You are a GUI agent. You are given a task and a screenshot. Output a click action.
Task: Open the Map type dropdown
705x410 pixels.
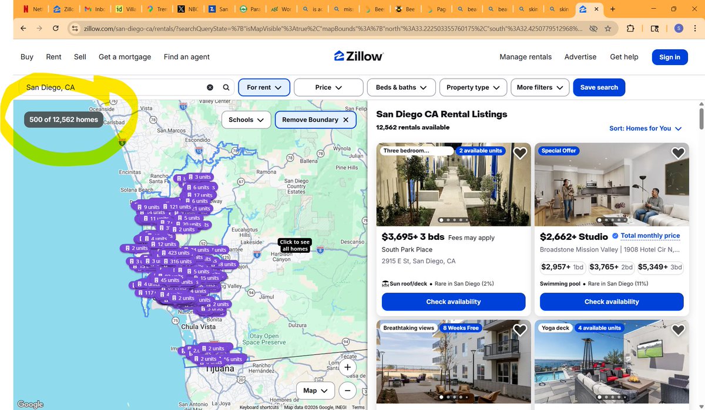(x=315, y=391)
